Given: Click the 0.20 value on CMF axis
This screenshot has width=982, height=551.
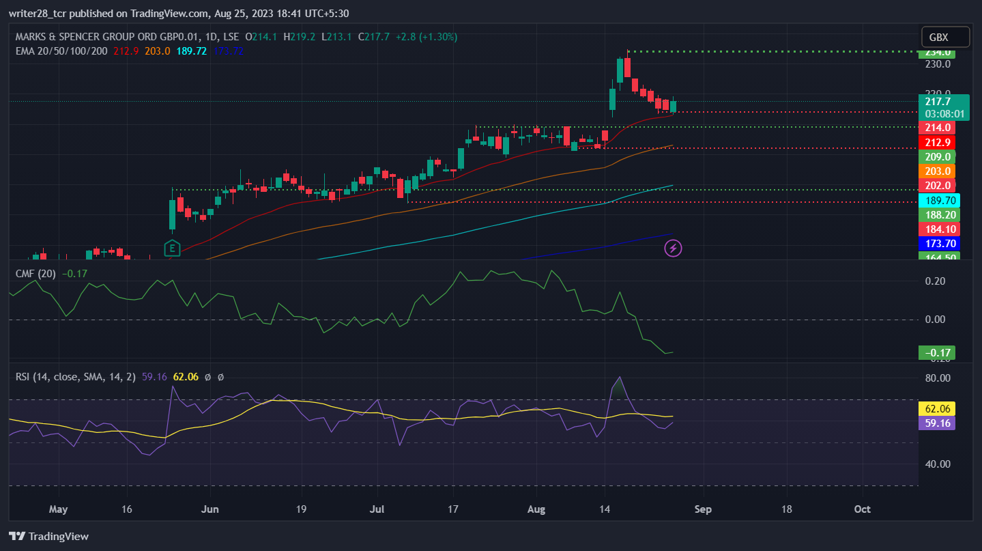Looking at the screenshot, I should click(934, 281).
